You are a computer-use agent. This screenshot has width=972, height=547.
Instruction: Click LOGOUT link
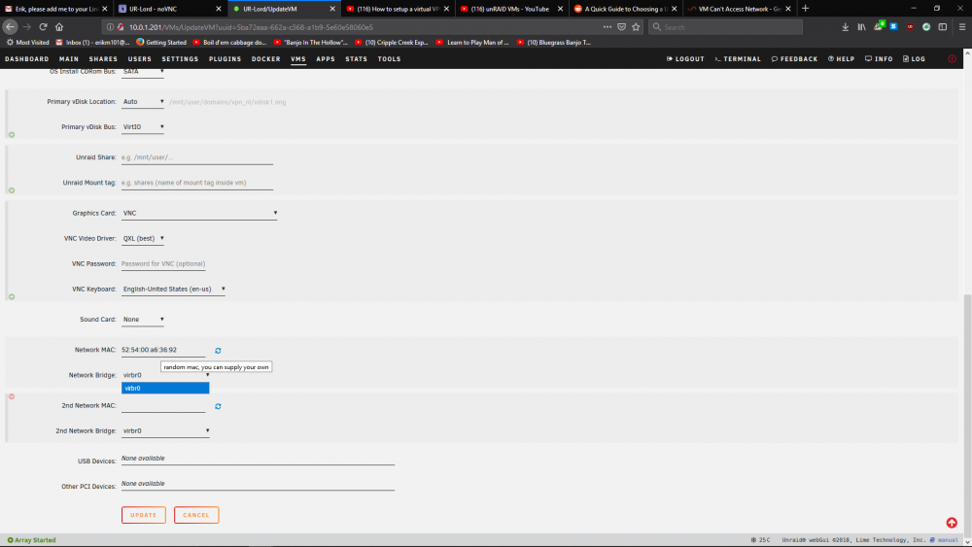tap(685, 59)
